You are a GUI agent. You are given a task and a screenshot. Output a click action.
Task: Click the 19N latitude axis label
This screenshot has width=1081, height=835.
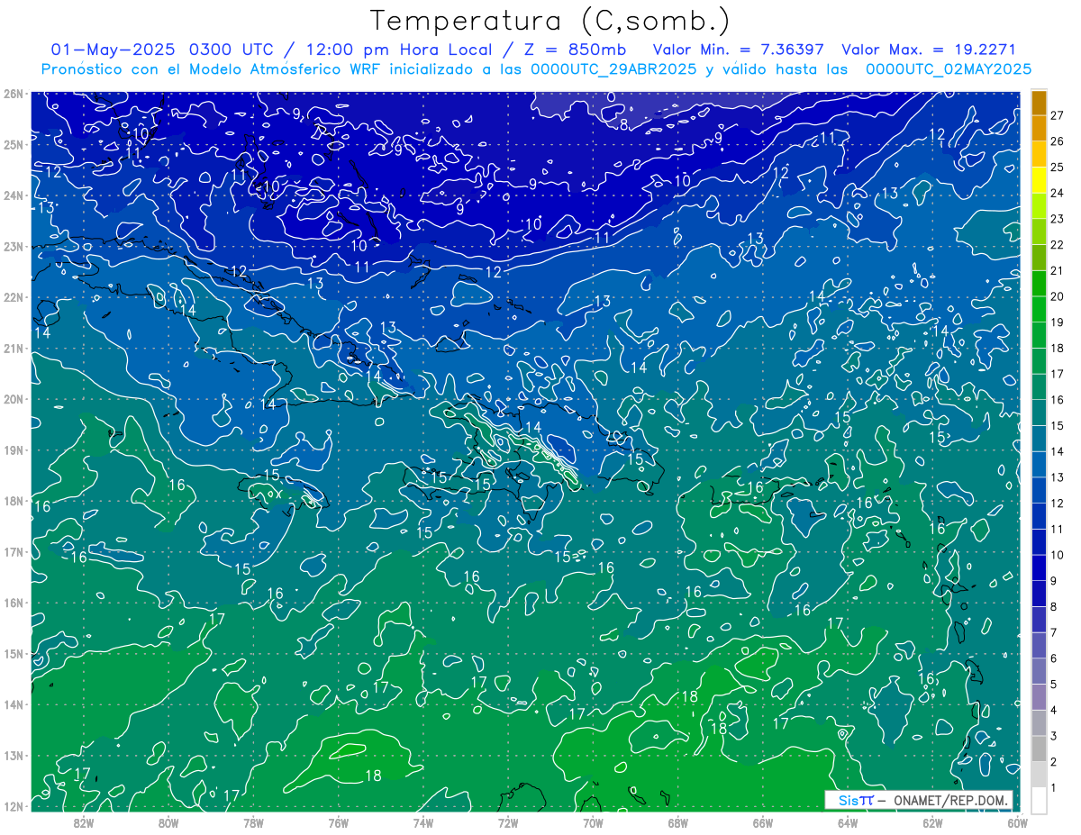[14, 449]
